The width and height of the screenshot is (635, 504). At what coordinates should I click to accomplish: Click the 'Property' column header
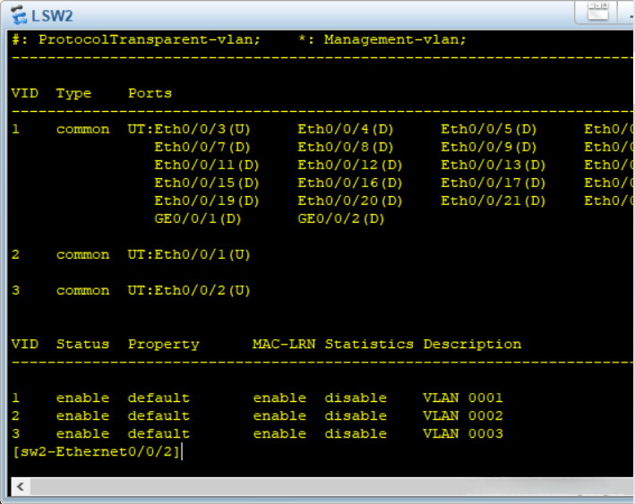[164, 345]
